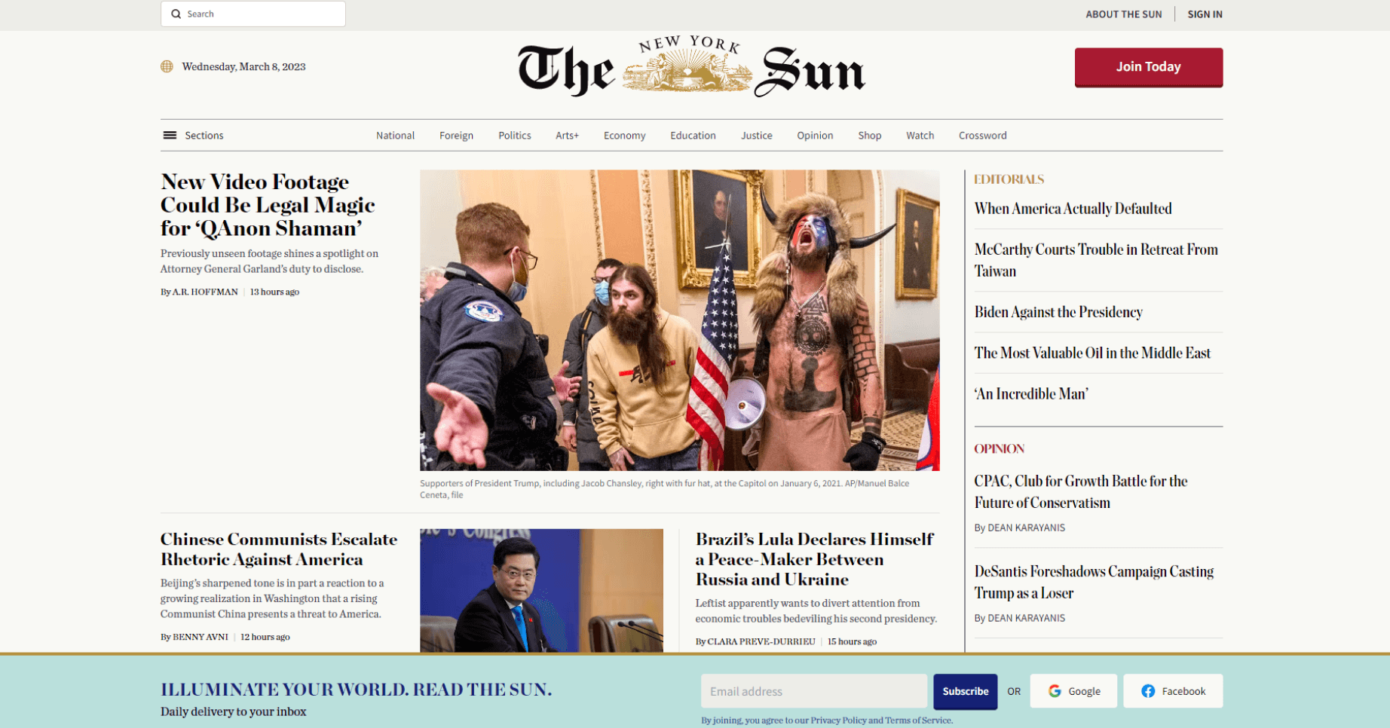Read 'DeSantis Foreshadows Campaign' opinion piece

(1094, 582)
